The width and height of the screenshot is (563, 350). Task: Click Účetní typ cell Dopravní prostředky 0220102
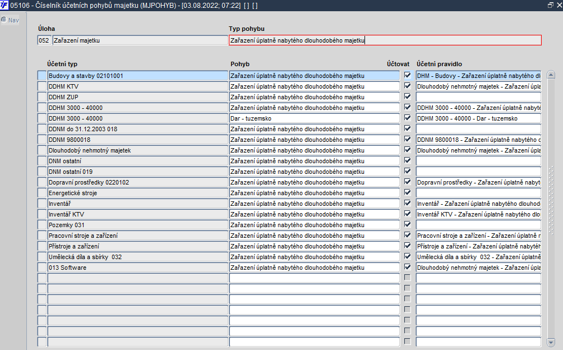pyautogui.click(x=138, y=182)
